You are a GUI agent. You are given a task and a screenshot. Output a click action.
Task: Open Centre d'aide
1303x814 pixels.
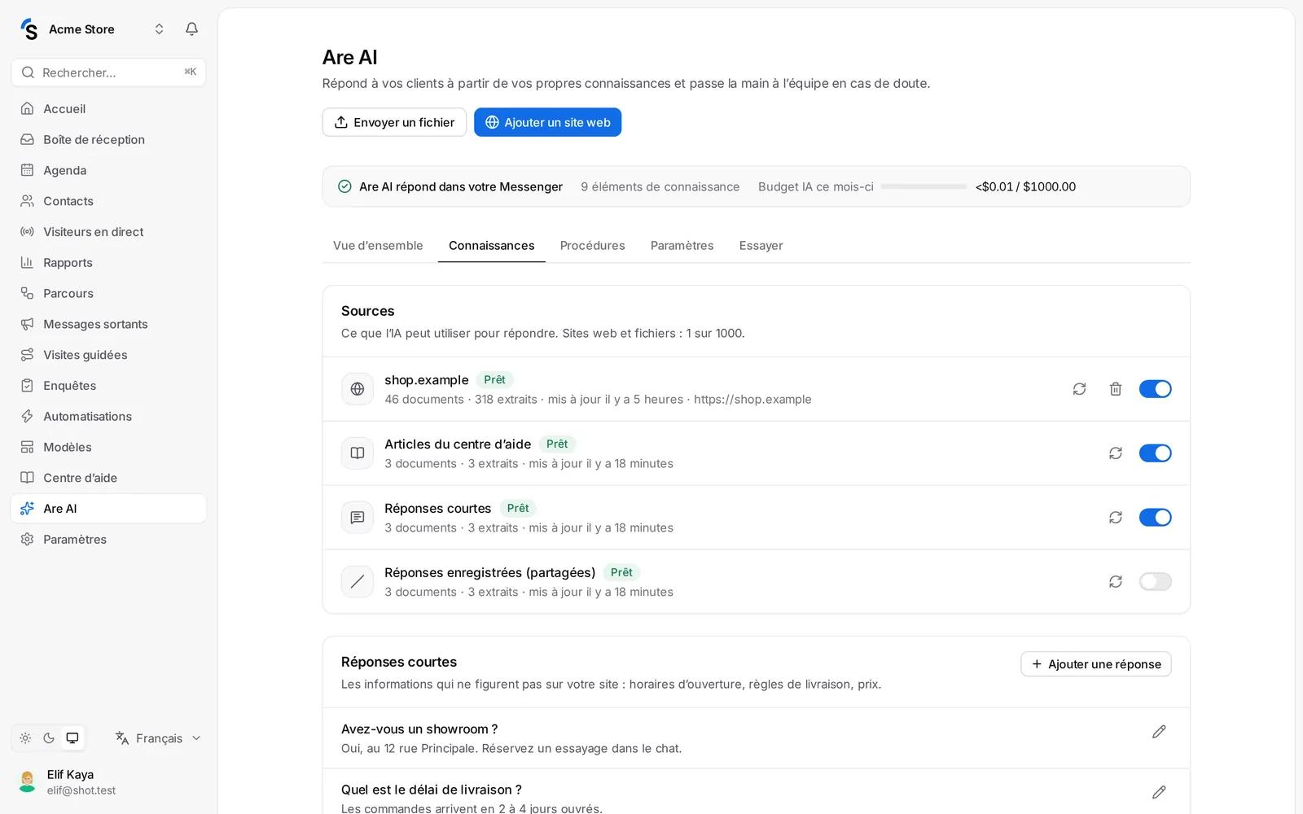coord(108,478)
